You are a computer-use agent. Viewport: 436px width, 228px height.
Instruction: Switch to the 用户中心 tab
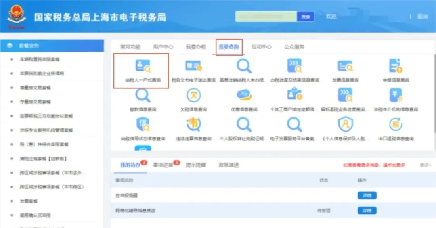[x=163, y=47]
